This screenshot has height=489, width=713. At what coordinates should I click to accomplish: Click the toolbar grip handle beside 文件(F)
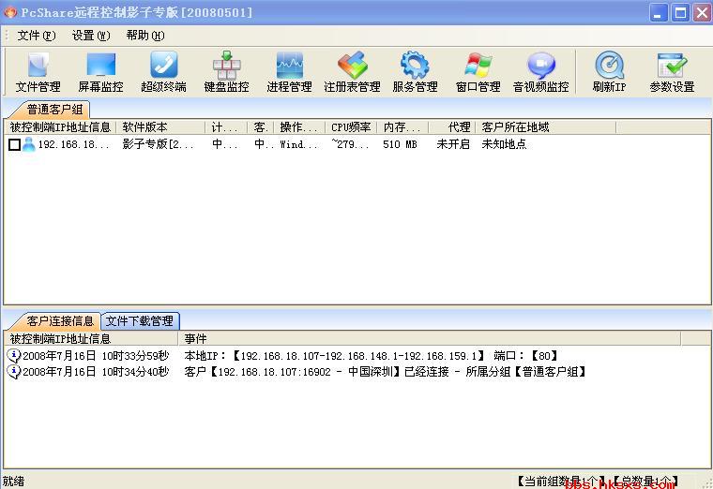[7, 36]
